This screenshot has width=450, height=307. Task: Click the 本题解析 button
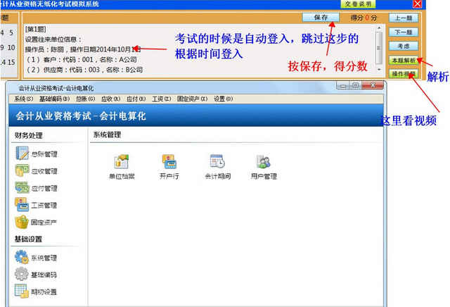pyautogui.click(x=404, y=61)
